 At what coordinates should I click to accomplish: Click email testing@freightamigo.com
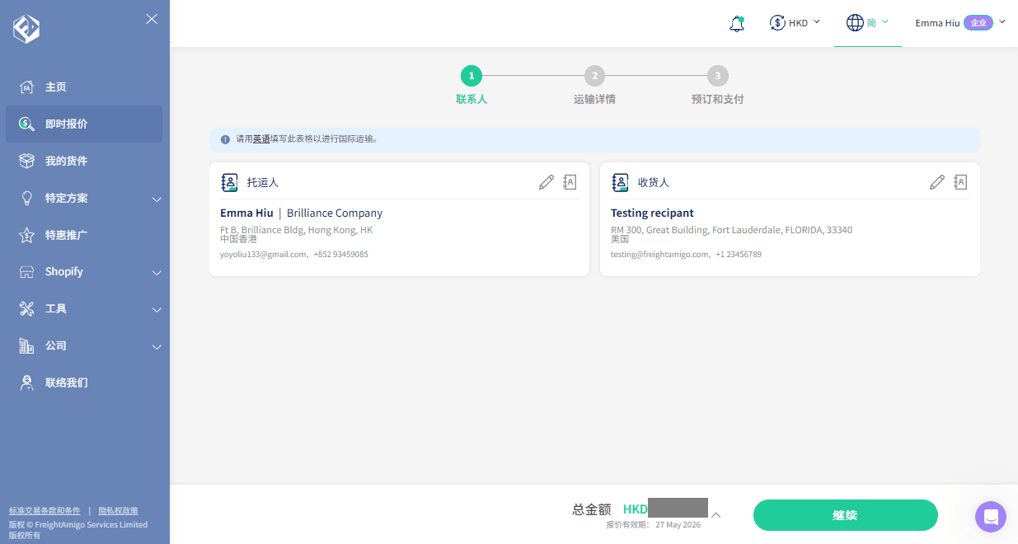[659, 255]
